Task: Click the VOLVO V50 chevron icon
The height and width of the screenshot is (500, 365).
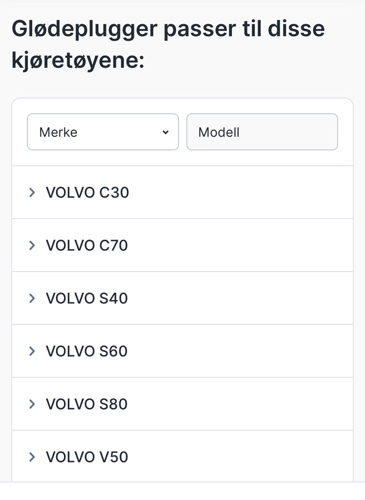Action: click(x=32, y=457)
